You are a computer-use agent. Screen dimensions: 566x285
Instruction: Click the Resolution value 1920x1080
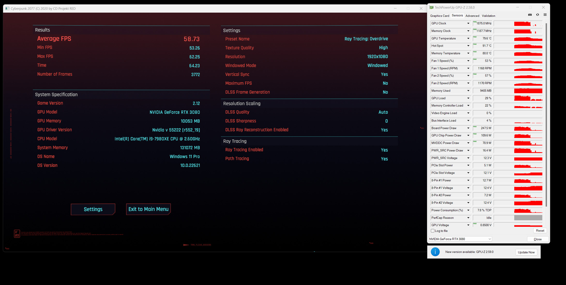378,57
